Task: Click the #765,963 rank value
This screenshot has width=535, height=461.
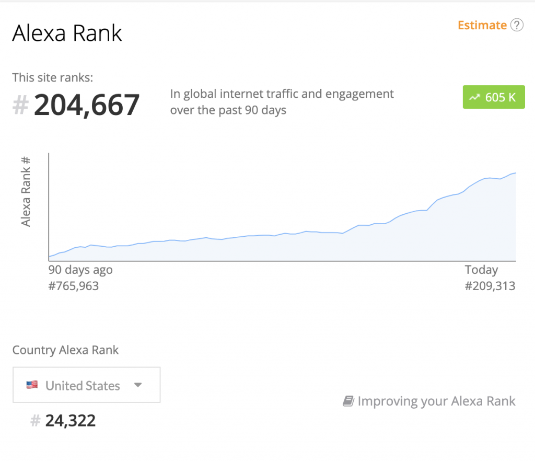Action: coord(73,286)
